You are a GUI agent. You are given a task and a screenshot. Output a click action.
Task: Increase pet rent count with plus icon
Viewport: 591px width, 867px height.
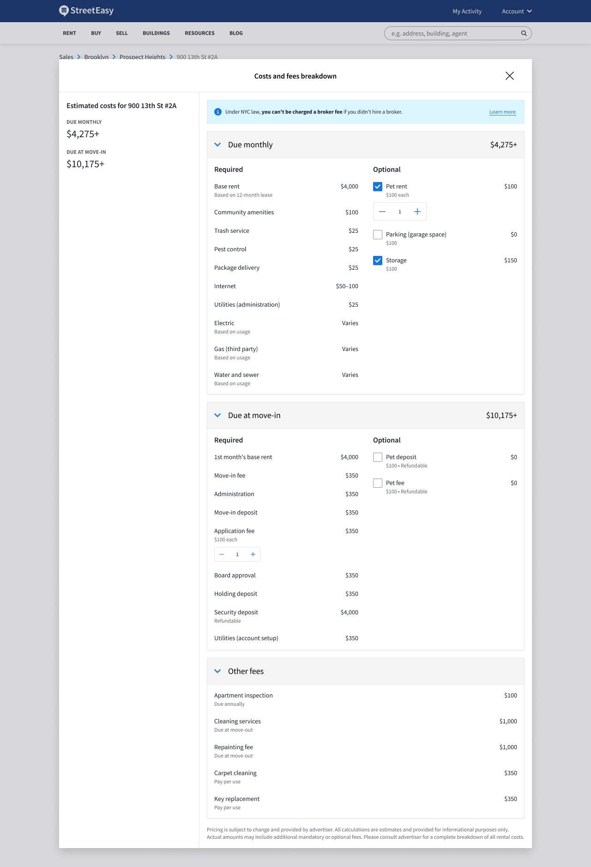417,212
